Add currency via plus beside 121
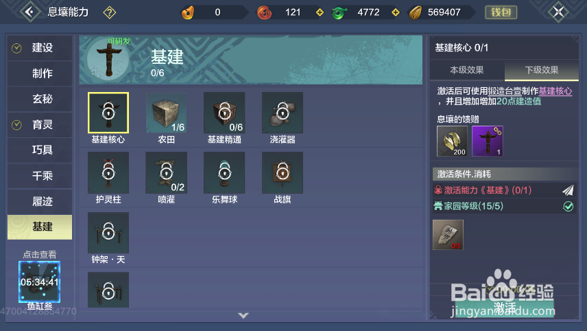This screenshot has height=331, width=587. pos(320,12)
